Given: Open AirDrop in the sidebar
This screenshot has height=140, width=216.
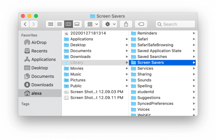Looking at the screenshot, I should [40, 43].
